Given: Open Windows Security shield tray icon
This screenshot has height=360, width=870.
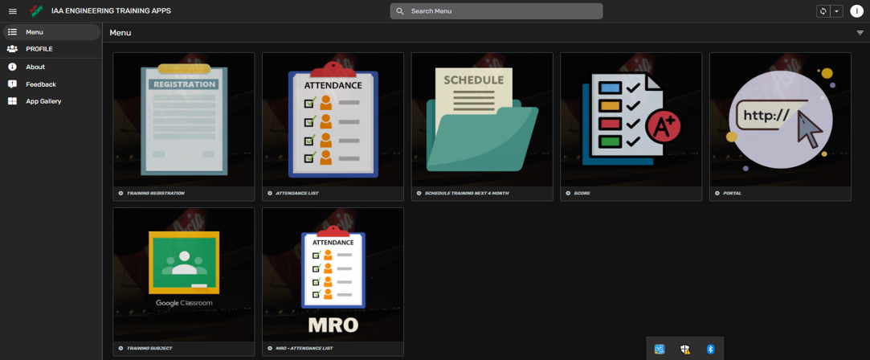Looking at the screenshot, I should [685, 349].
